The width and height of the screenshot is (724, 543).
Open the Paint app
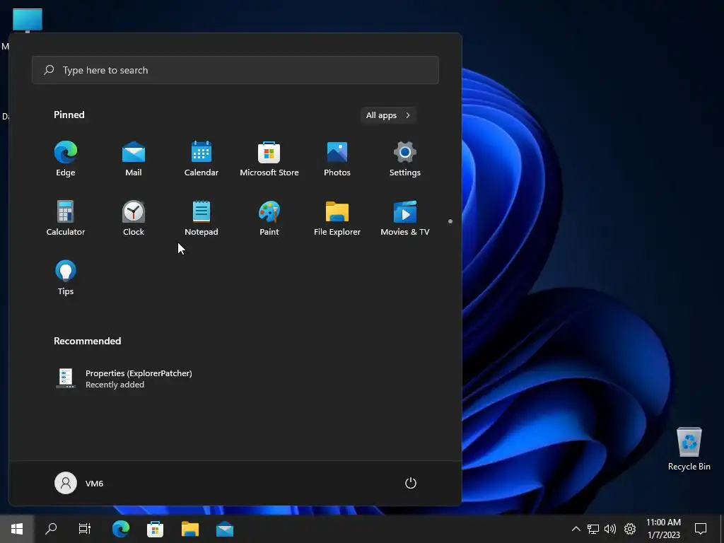pos(269,218)
